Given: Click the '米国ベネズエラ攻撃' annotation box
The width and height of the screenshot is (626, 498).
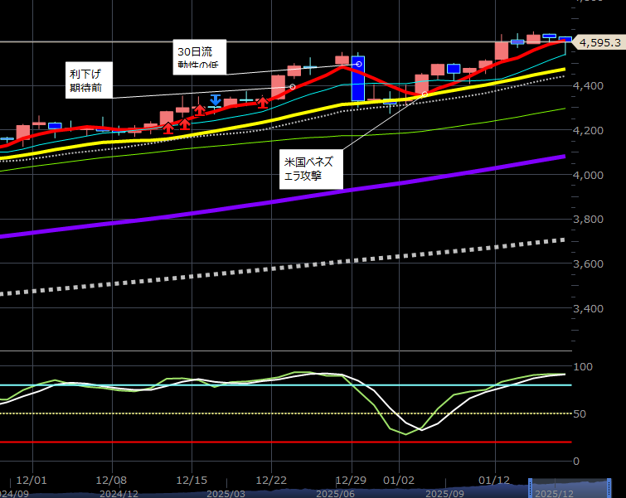Looking at the screenshot, I should pos(311,170).
